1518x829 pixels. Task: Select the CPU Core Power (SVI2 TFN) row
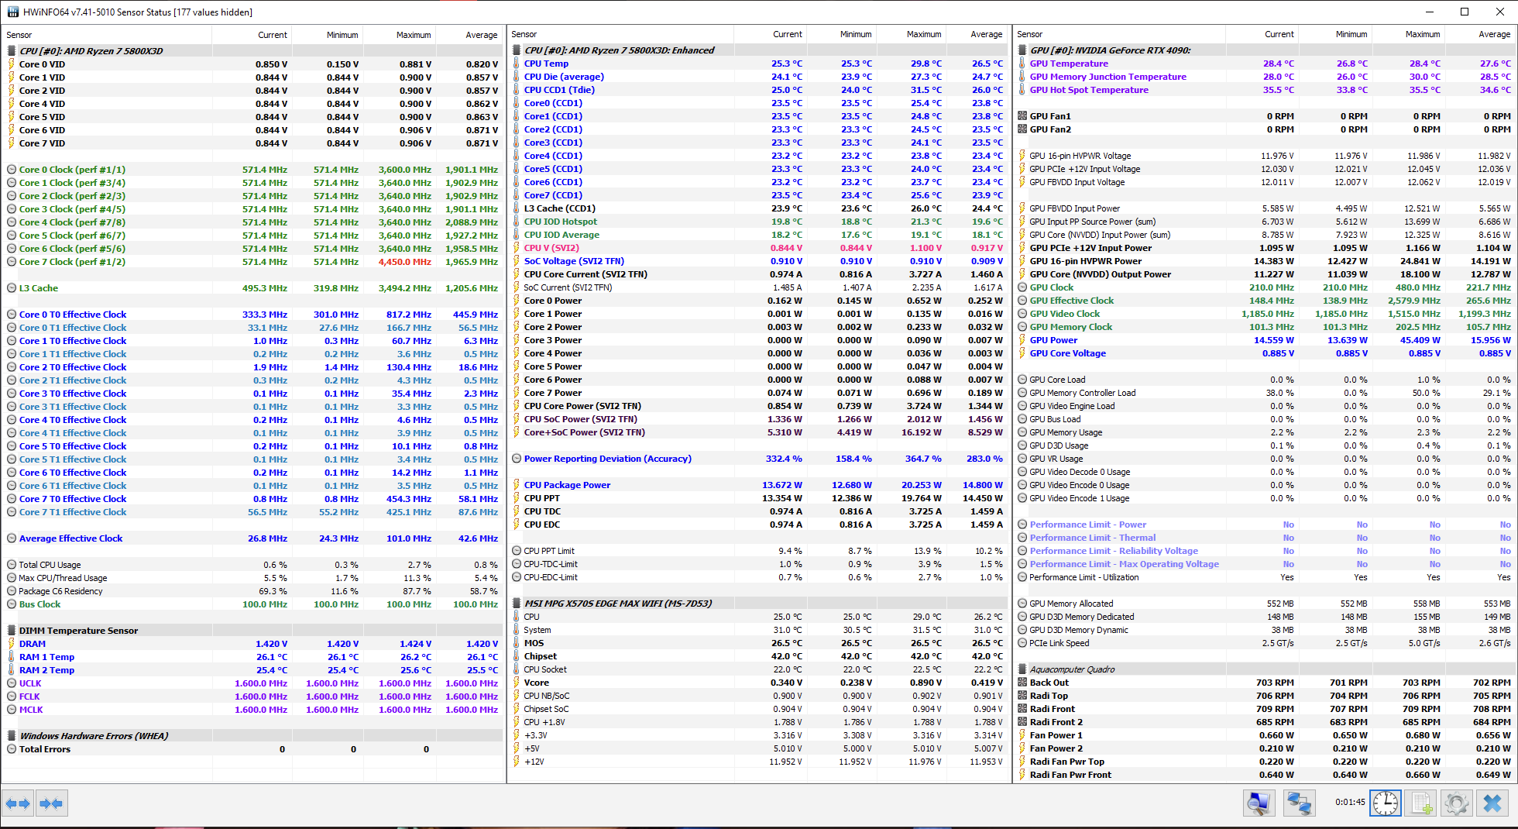(x=759, y=406)
